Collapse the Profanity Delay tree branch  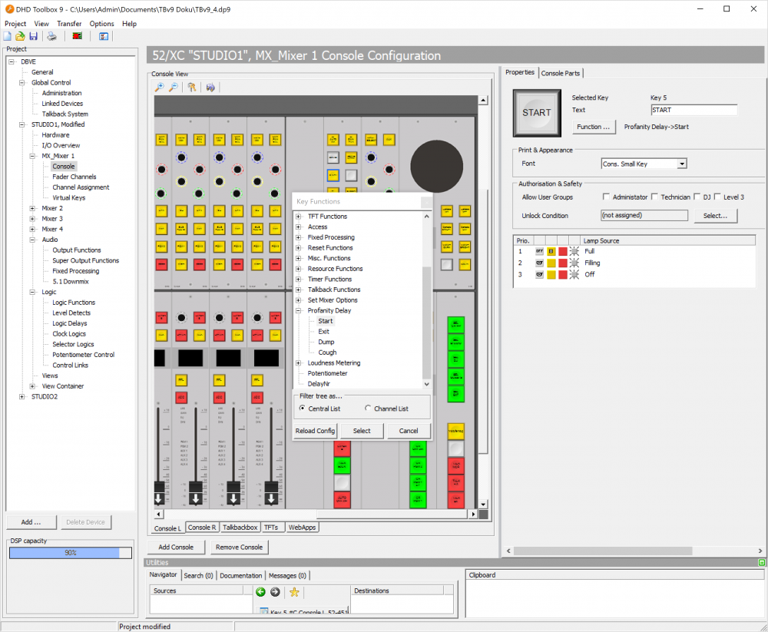click(x=300, y=310)
